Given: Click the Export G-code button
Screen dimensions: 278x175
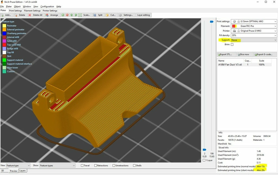Looking at the screenshot, I should pyautogui.click(x=265, y=54).
